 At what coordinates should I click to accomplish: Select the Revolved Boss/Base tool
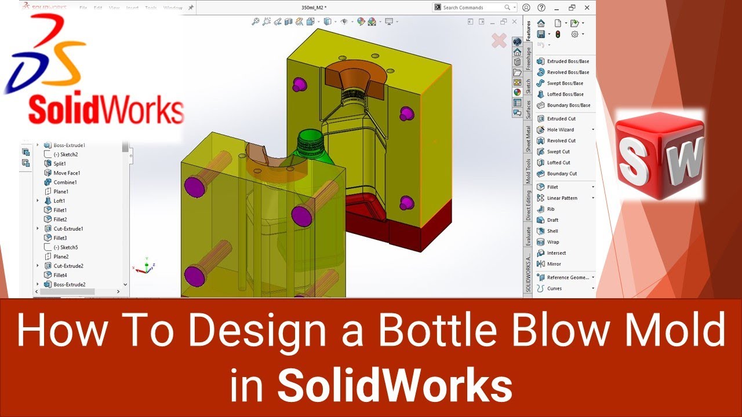pos(563,72)
